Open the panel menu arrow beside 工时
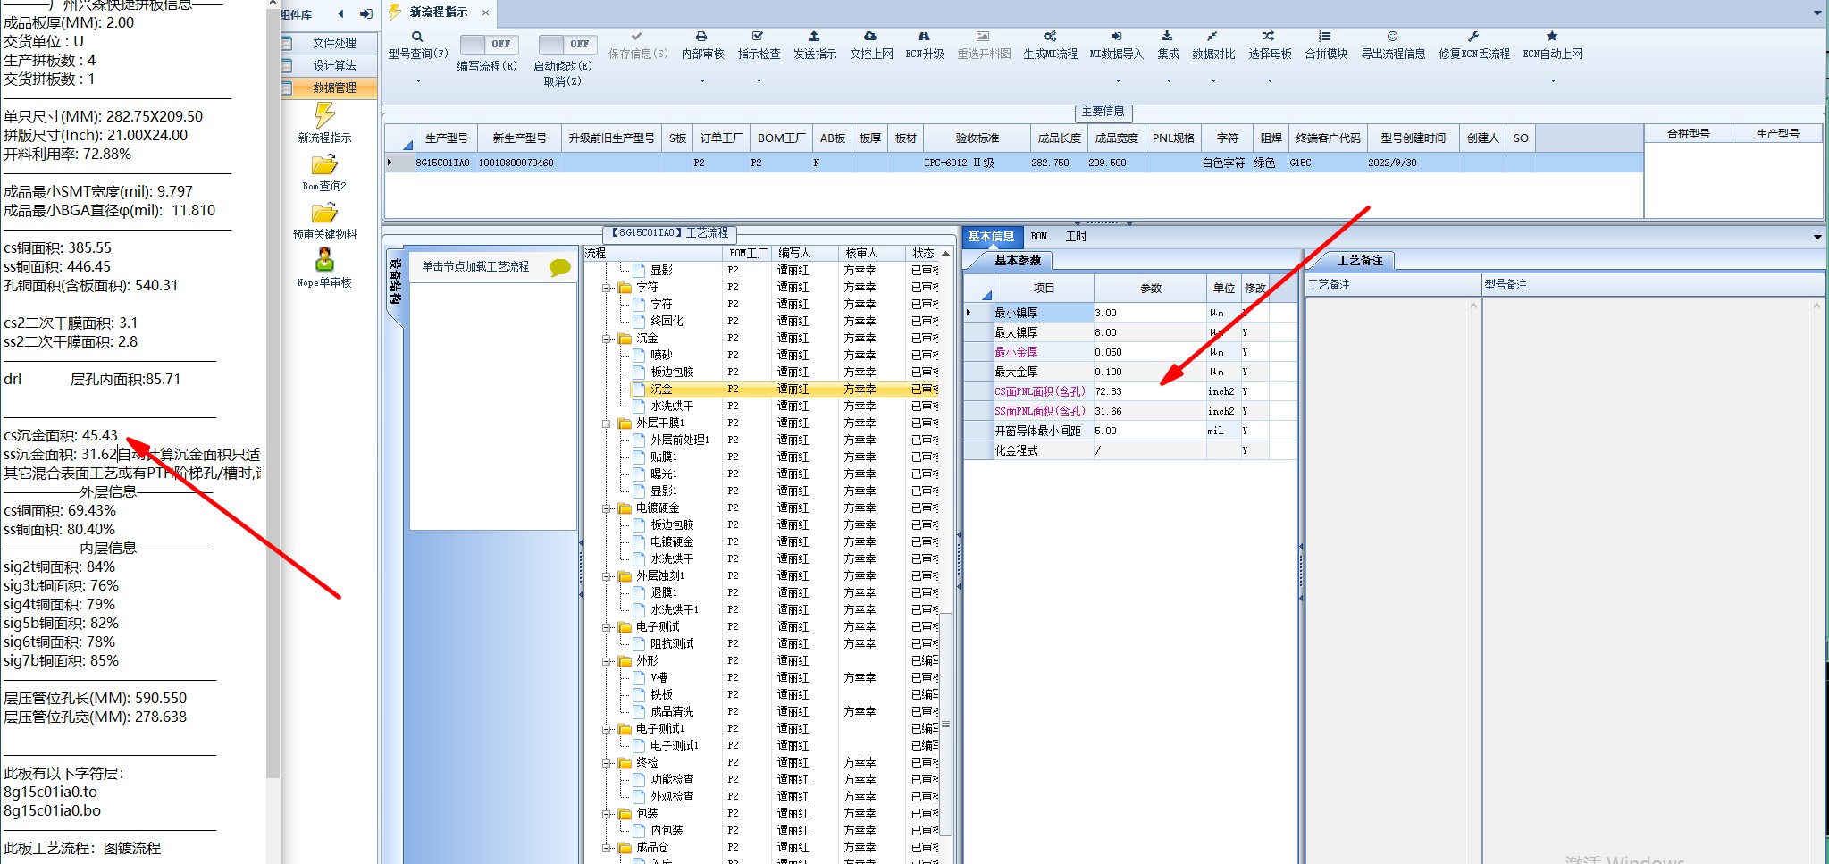 1817,238
